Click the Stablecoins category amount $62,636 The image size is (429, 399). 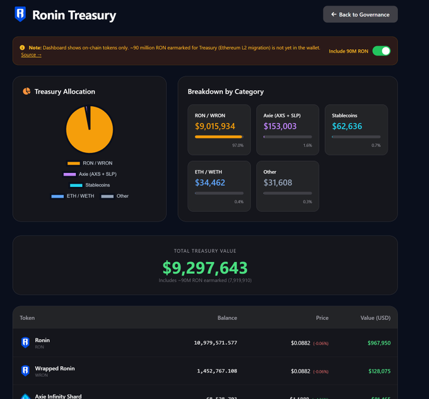pyautogui.click(x=347, y=126)
